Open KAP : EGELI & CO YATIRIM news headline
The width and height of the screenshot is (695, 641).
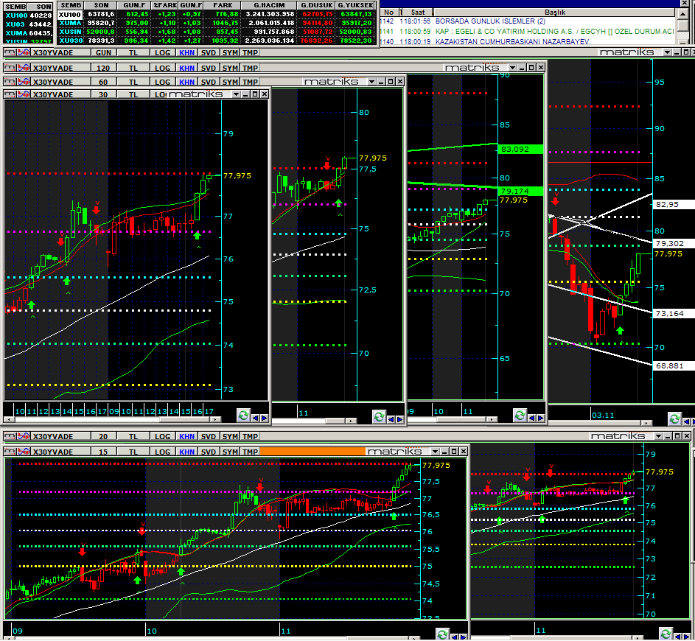pos(554,32)
